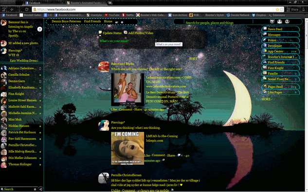Open the new tab button
This screenshot has height=192, width=308.
click(110, 3)
